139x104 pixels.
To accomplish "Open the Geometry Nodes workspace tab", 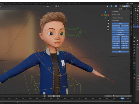I will (67, 4).
